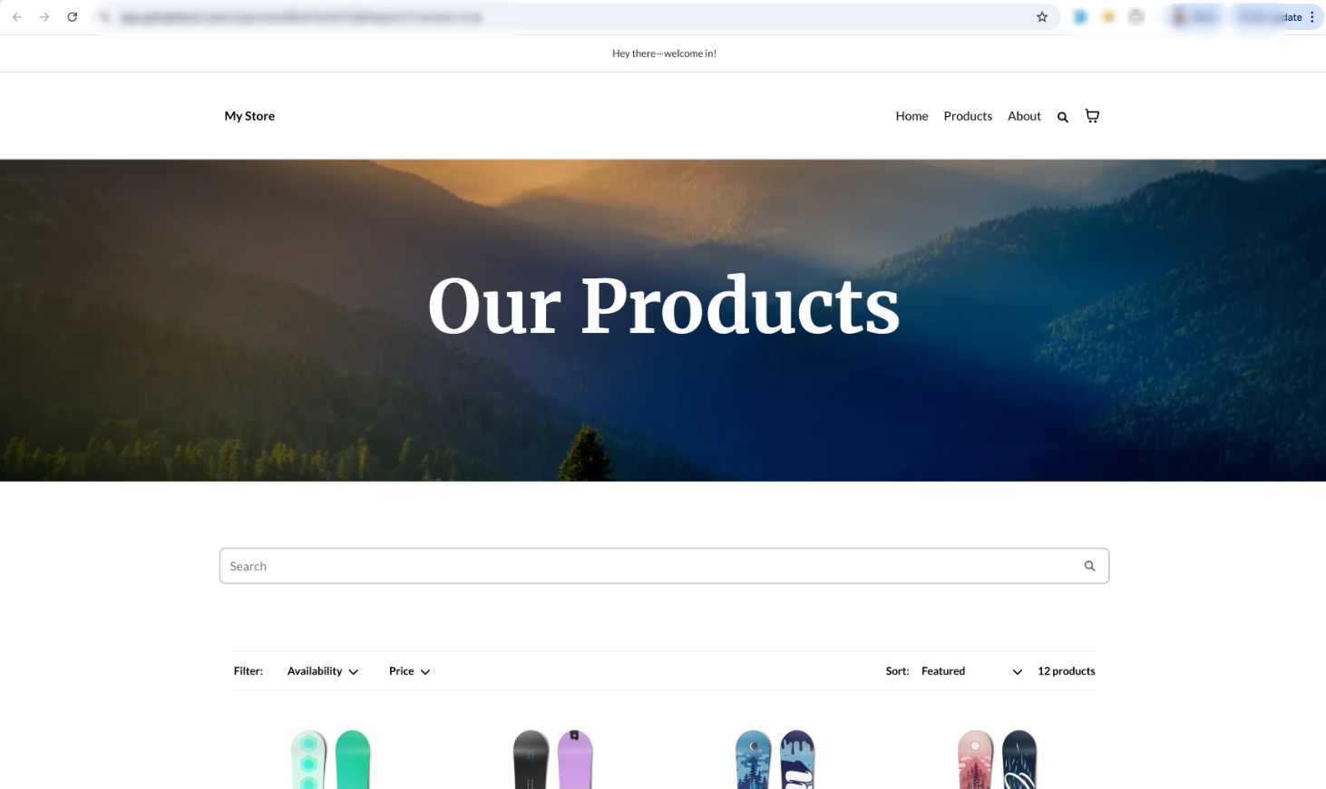Expand the Availability filter dropdown

(x=323, y=671)
